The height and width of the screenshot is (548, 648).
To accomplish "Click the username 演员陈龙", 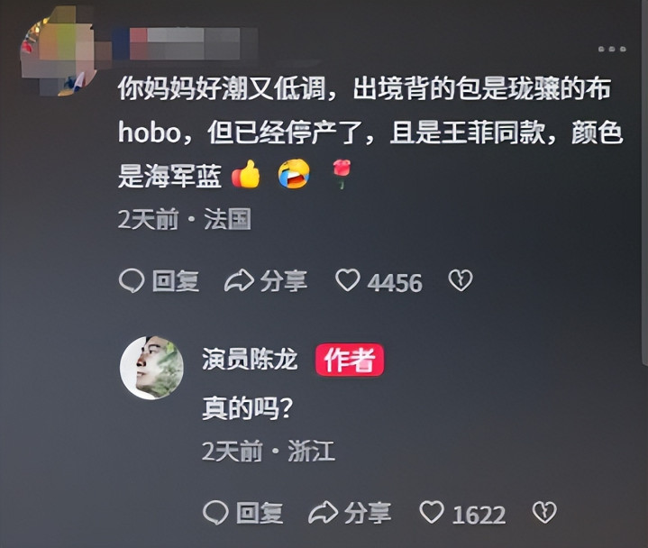I will point(250,359).
